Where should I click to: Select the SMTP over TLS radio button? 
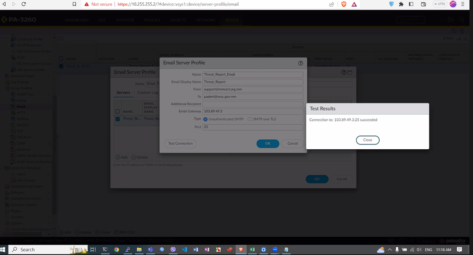[x=250, y=119]
